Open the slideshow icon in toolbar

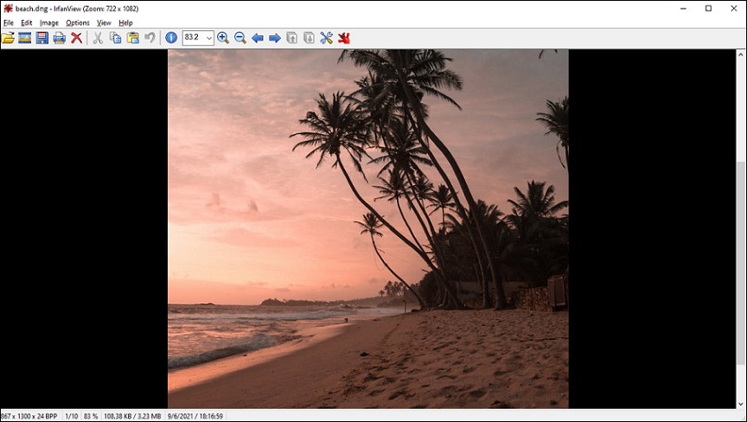25,38
